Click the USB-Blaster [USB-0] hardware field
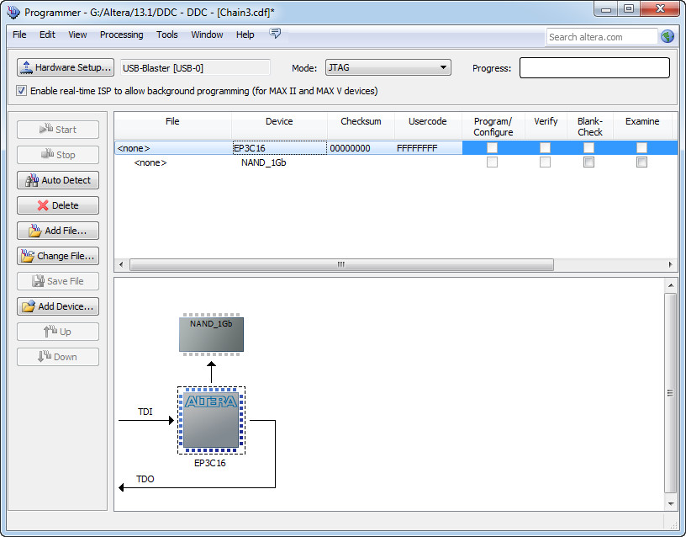 (x=195, y=68)
